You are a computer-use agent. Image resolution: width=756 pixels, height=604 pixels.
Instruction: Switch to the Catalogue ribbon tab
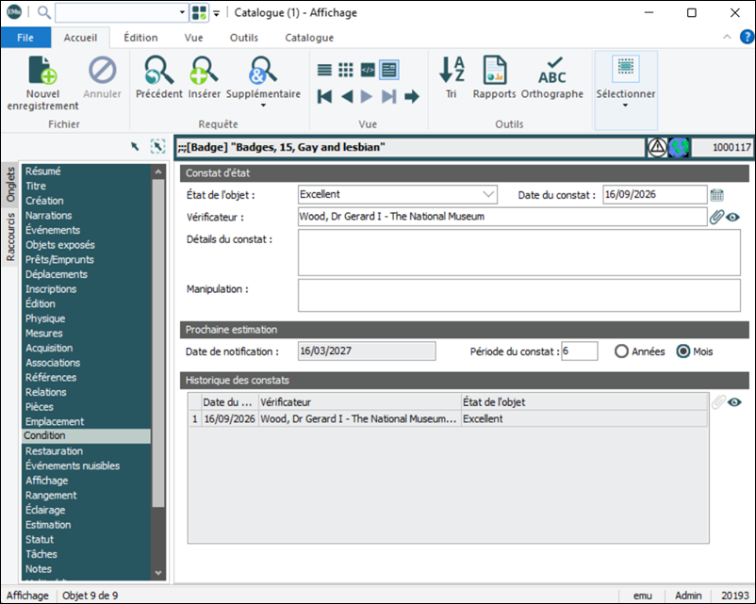(309, 38)
